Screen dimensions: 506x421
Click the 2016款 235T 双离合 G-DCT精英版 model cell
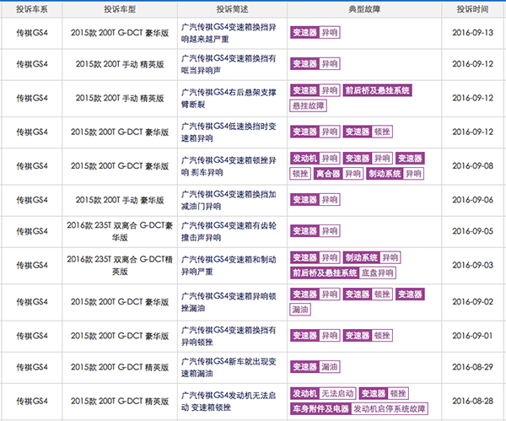[x=113, y=265]
